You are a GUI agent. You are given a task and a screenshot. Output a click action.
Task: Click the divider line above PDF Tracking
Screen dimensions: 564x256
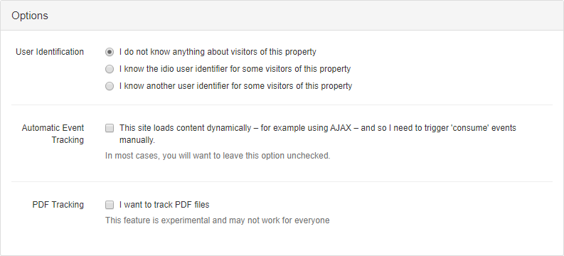[282, 181]
